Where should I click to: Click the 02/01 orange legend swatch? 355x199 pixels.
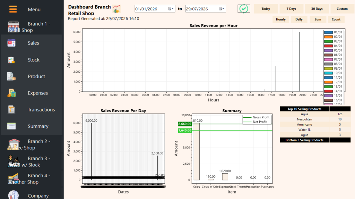(x=328, y=37)
